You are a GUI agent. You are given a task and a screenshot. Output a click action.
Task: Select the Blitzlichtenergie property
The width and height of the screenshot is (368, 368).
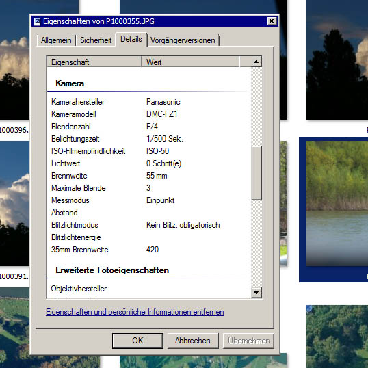coord(149,237)
